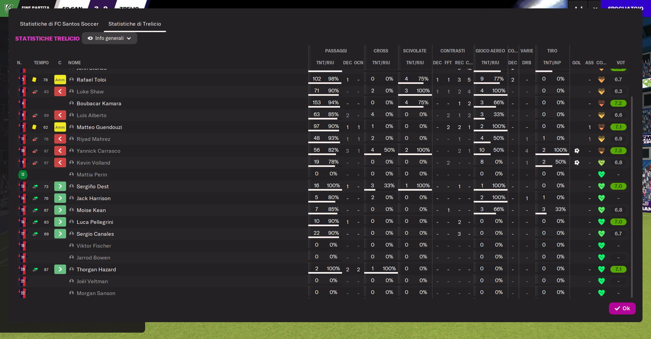Viewport: 651px width, 339px height.
Task: Click the player name Rafael Toloi
Action: (x=92, y=80)
